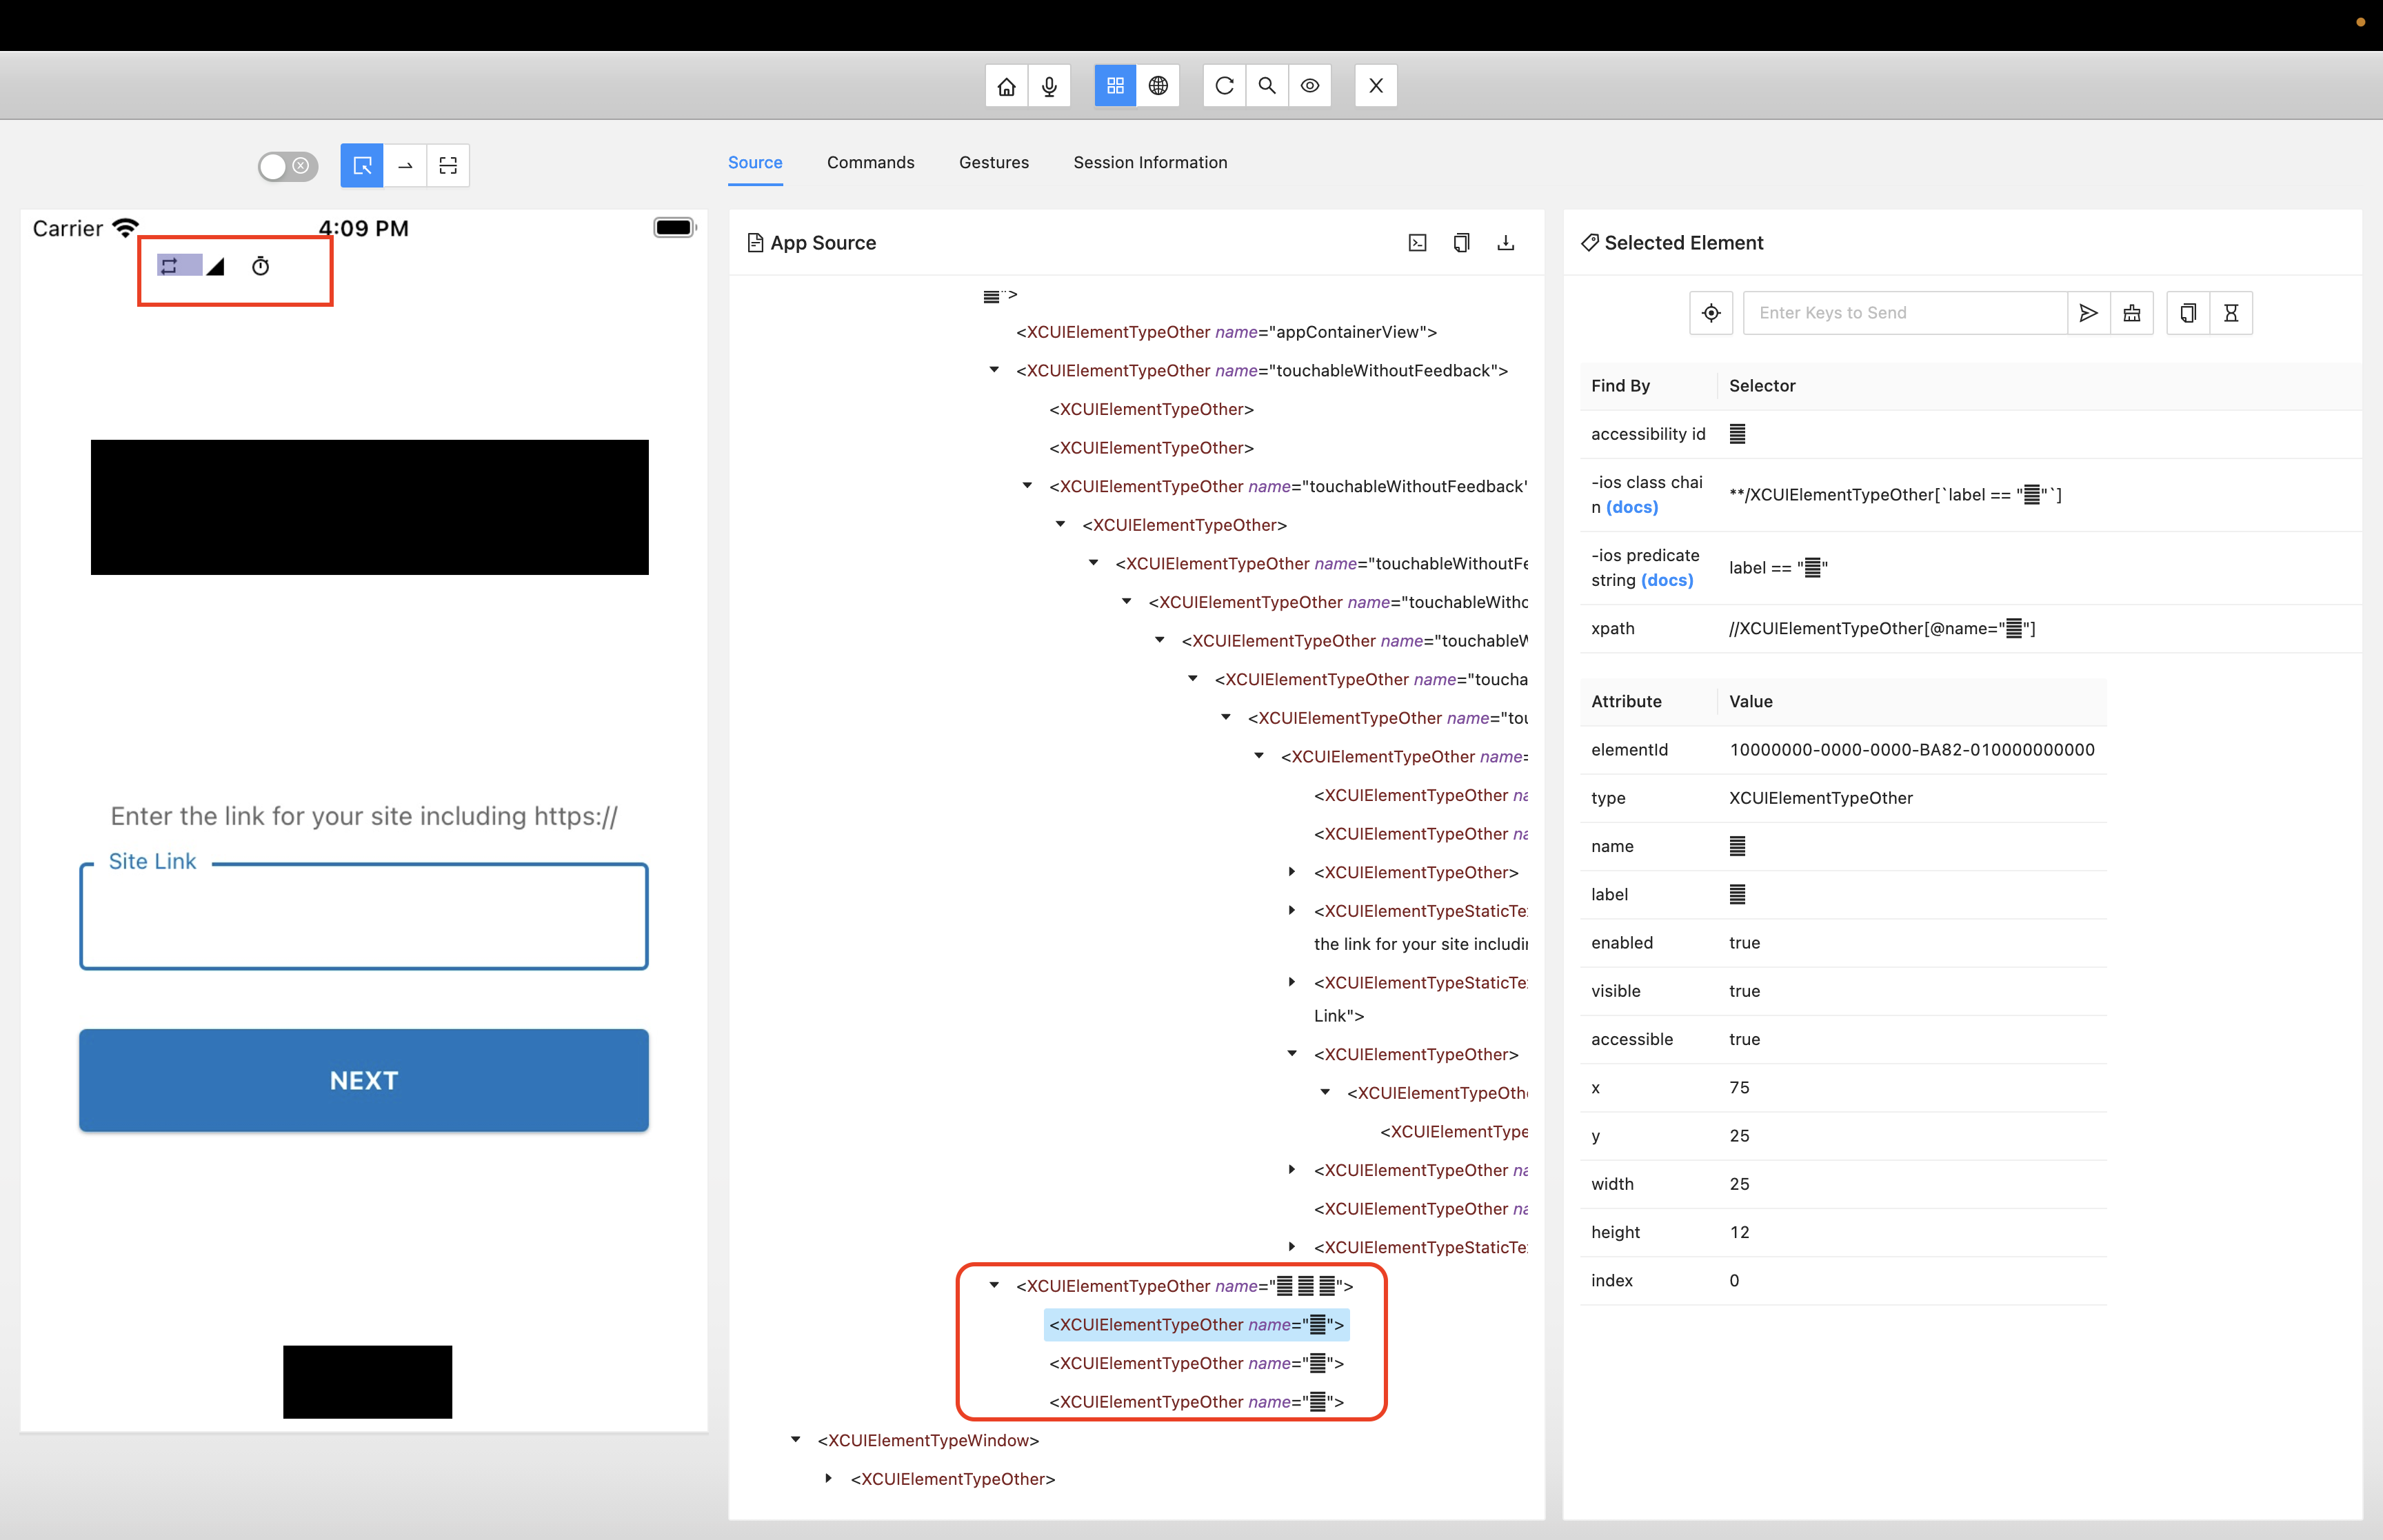Toggle screenshot attribute highlighting with eye icon
Viewport: 2383px width, 1540px height.
pyautogui.click(x=1310, y=85)
